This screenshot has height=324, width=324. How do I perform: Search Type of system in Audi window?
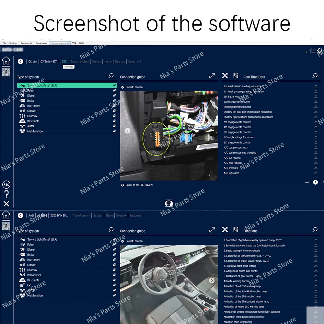point(111,230)
